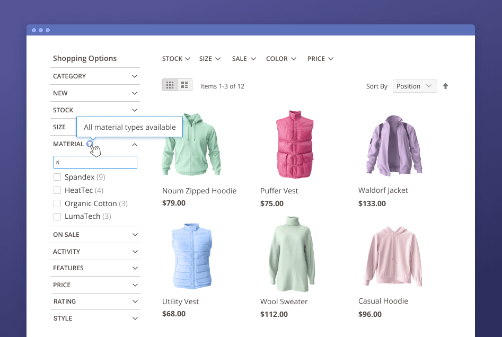Open the Price top filter menu
The height and width of the screenshot is (337, 502).
[x=320, y=59]
